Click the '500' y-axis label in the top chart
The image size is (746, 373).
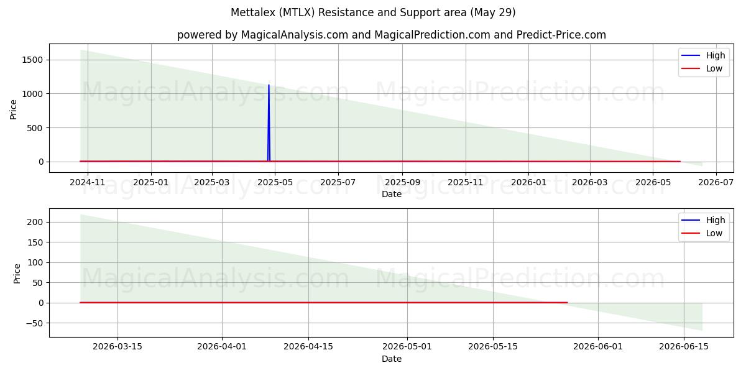35,128
